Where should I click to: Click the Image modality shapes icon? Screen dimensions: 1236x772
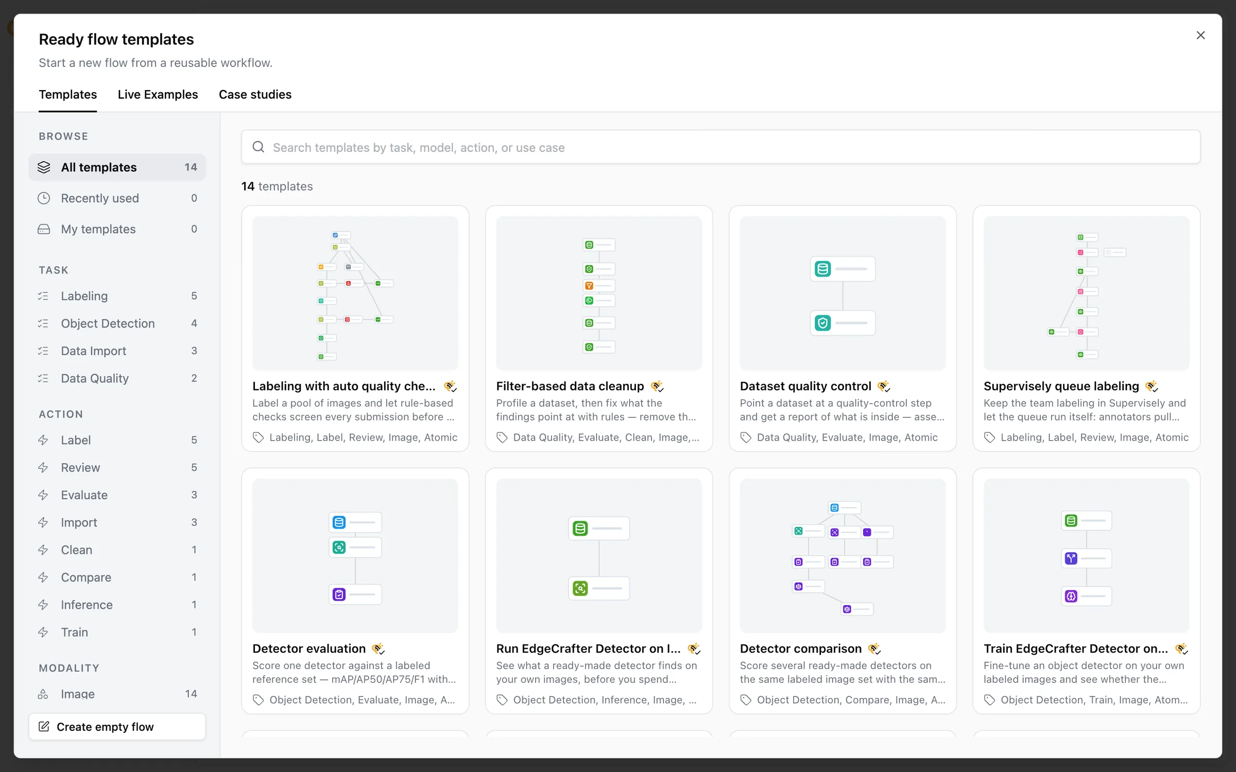(43, 694)
